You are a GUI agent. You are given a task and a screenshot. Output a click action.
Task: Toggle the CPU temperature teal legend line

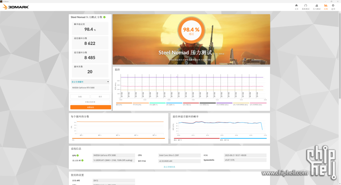pyautogui.click(x=157, y=103)
